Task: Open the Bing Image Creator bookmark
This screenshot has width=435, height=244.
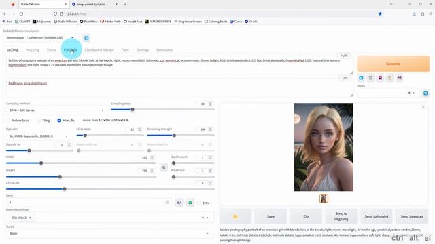Action: coord(188,21)
